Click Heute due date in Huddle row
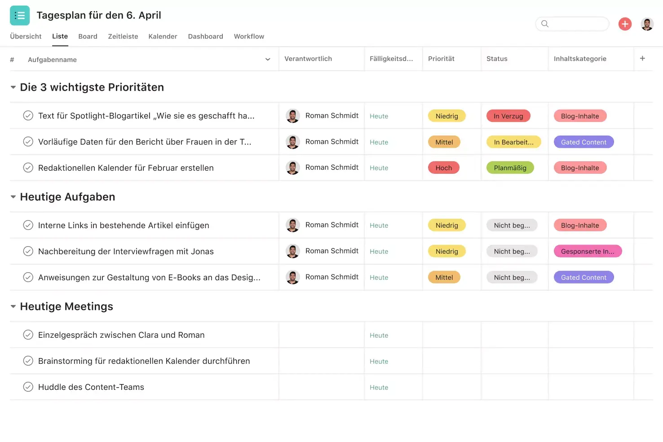This screenshot has height=442, width=663. [379, 387]
